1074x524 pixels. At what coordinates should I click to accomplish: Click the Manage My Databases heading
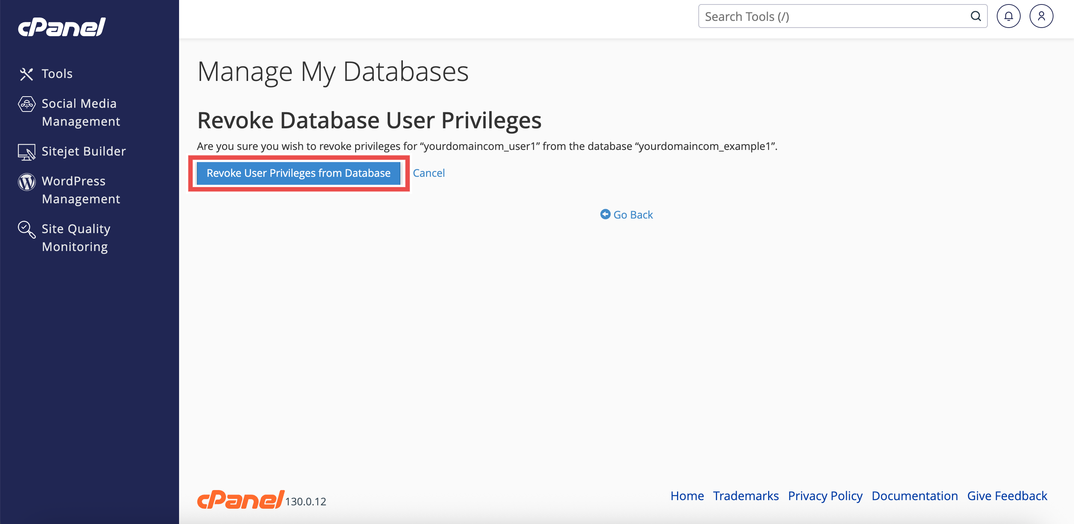point(333,71)
